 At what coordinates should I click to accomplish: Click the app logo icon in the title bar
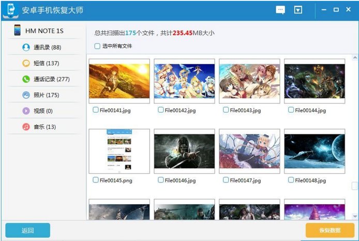[11, 10]
